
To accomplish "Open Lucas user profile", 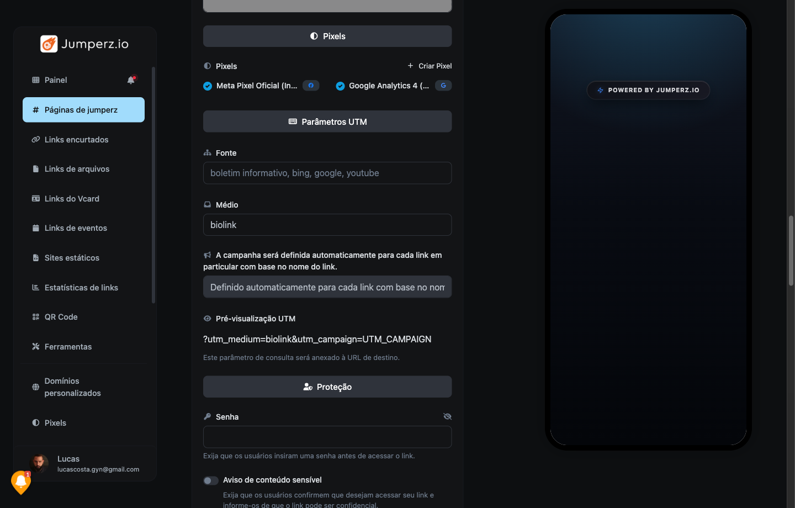I will [x=85, y=463].
